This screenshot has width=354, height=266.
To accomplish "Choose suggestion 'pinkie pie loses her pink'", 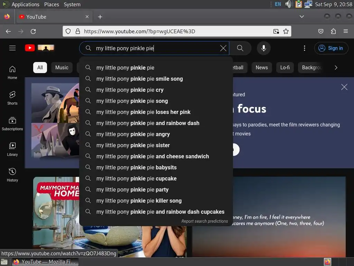I will [156, 112].
